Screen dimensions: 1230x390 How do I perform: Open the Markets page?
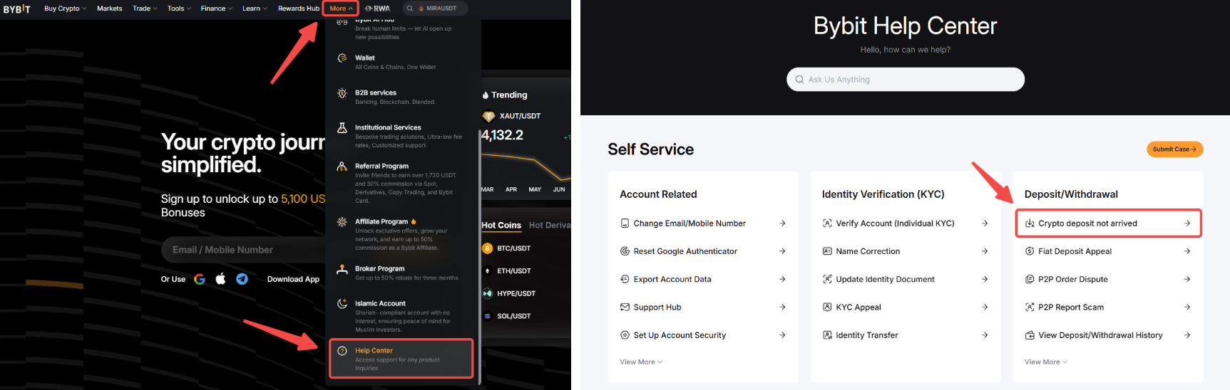[110, 9]
